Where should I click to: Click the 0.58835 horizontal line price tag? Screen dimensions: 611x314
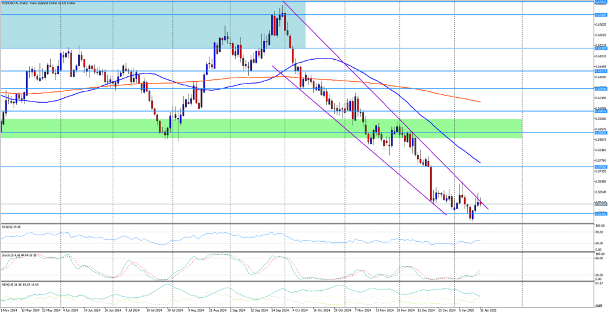click(600, 133)
